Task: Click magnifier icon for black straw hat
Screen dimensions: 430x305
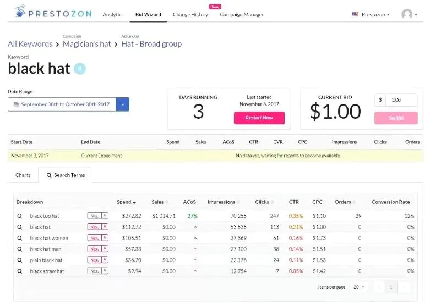Action: (20, 271)
